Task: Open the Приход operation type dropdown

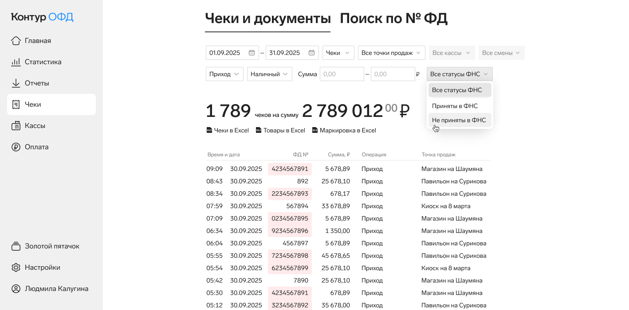Action: coord(224,74)
